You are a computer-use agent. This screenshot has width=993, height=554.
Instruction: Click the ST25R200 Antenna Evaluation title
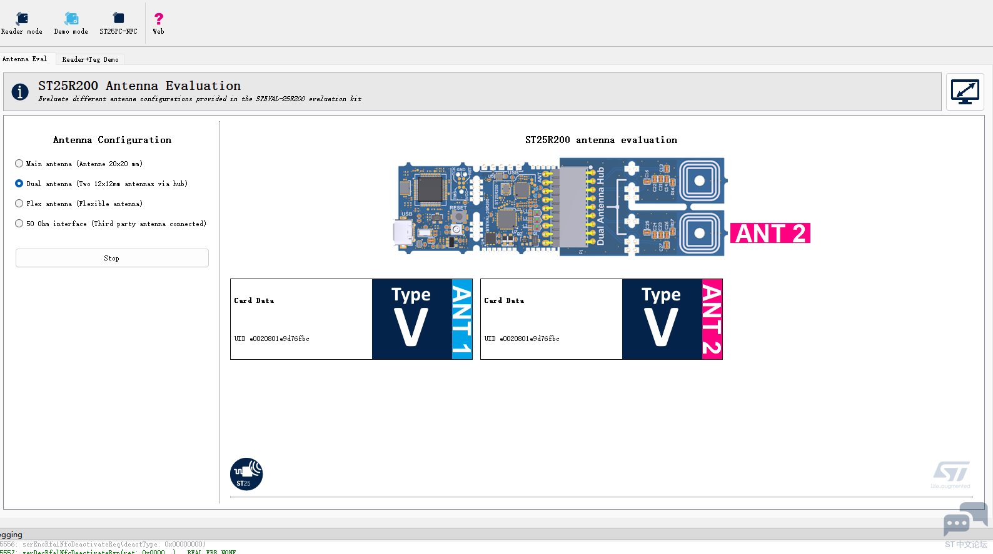(x=139, y=86)
